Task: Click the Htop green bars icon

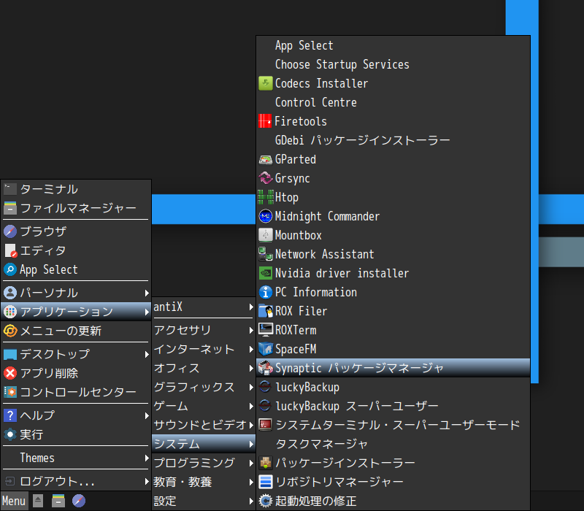Action: [x=266, y=197]
